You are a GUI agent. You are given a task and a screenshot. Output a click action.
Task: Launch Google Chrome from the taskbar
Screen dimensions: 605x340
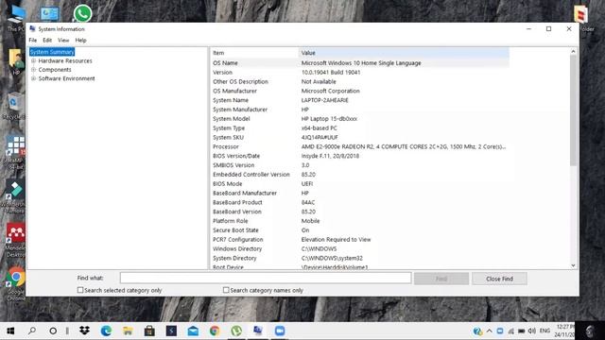215,331
